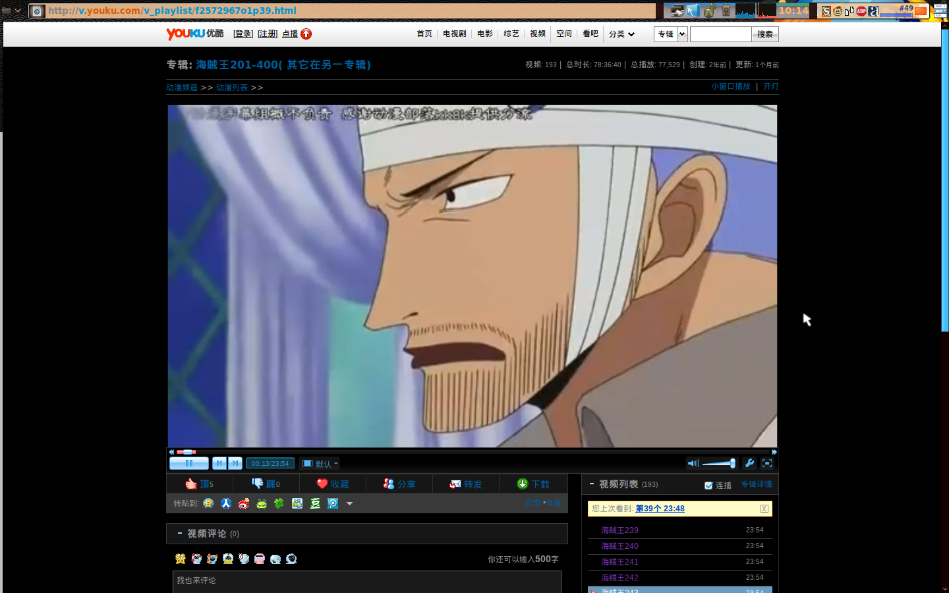Click the 转发 forward button
The image size is (949, 593).
pyautogui.click(x=466, y=484)
